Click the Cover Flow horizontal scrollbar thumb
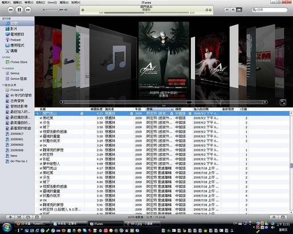This screenshot has width=293, height=234. click(x=189, y=102)
